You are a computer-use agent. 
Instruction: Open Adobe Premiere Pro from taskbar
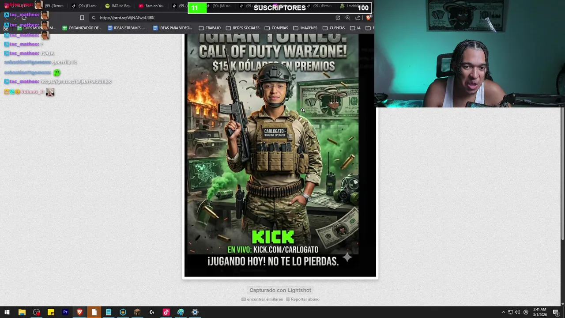click(x=65, y=312)
